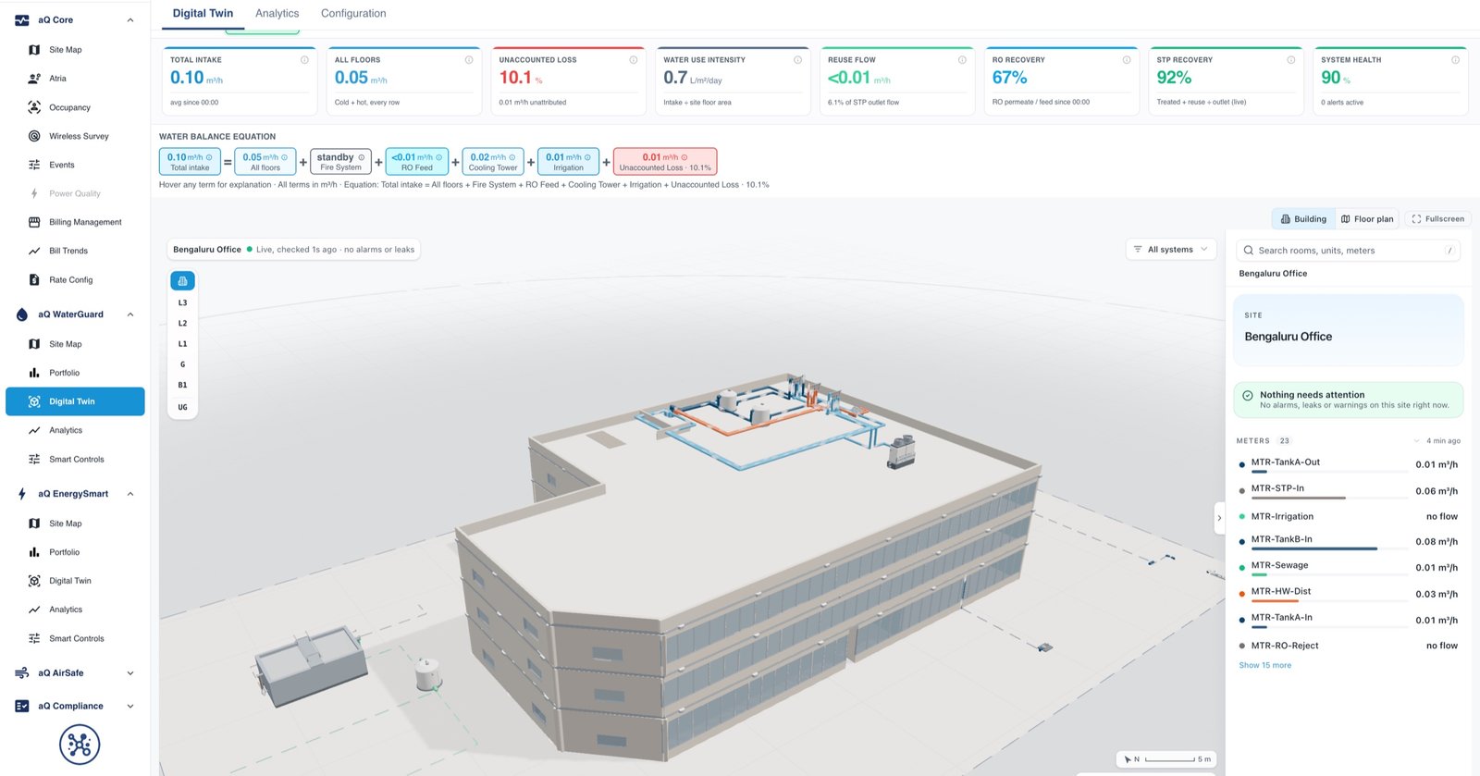Open Billing Management icon
The image size is (1480, 776).
pyautogui.click(x=34, y=222)
